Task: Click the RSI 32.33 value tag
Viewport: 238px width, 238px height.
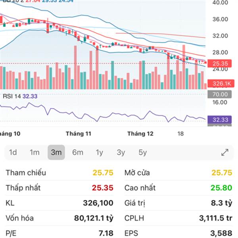Action: pos(220,119)
